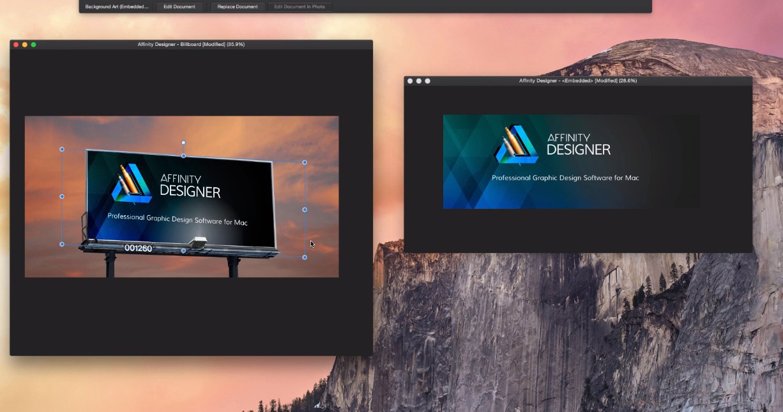Click the tagline text on the billboard
This screenshot has height=412, width=783.
click(178, 219)
